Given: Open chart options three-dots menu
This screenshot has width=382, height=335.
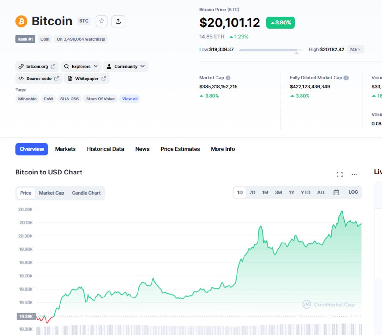Looking at the screenshot, I should pyautogui.click(x=355, y=174).
